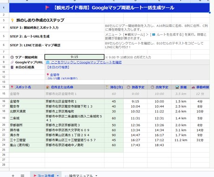214x177 pixels.
Task: Select the stay duration cell showing 90
Action: [x=114, y=135]
